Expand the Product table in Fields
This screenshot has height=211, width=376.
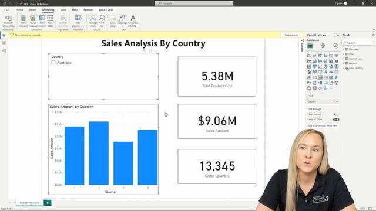click(x=343, y=63)
